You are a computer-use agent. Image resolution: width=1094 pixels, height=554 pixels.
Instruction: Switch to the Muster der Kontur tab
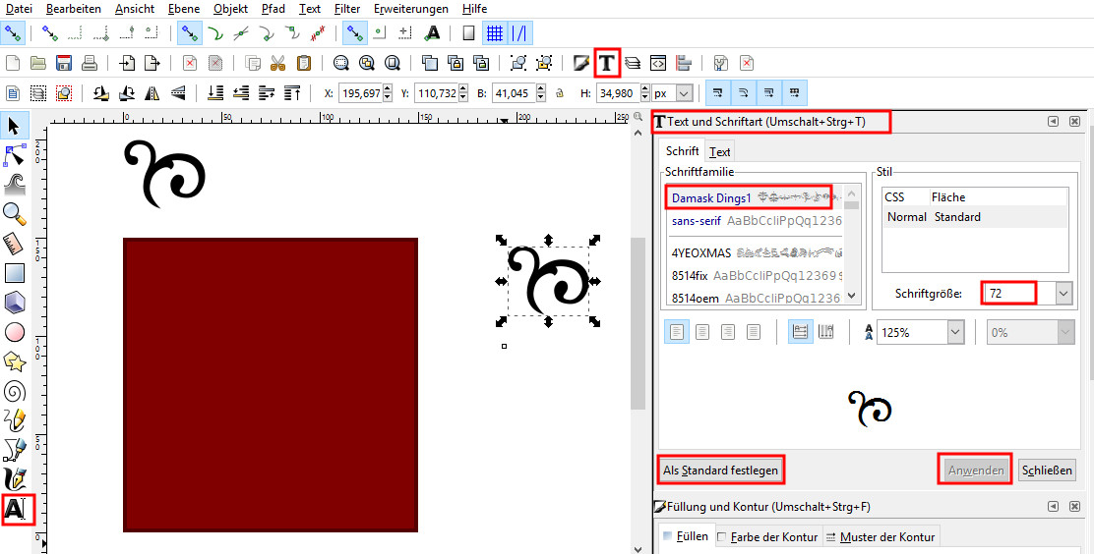(880, 536)
